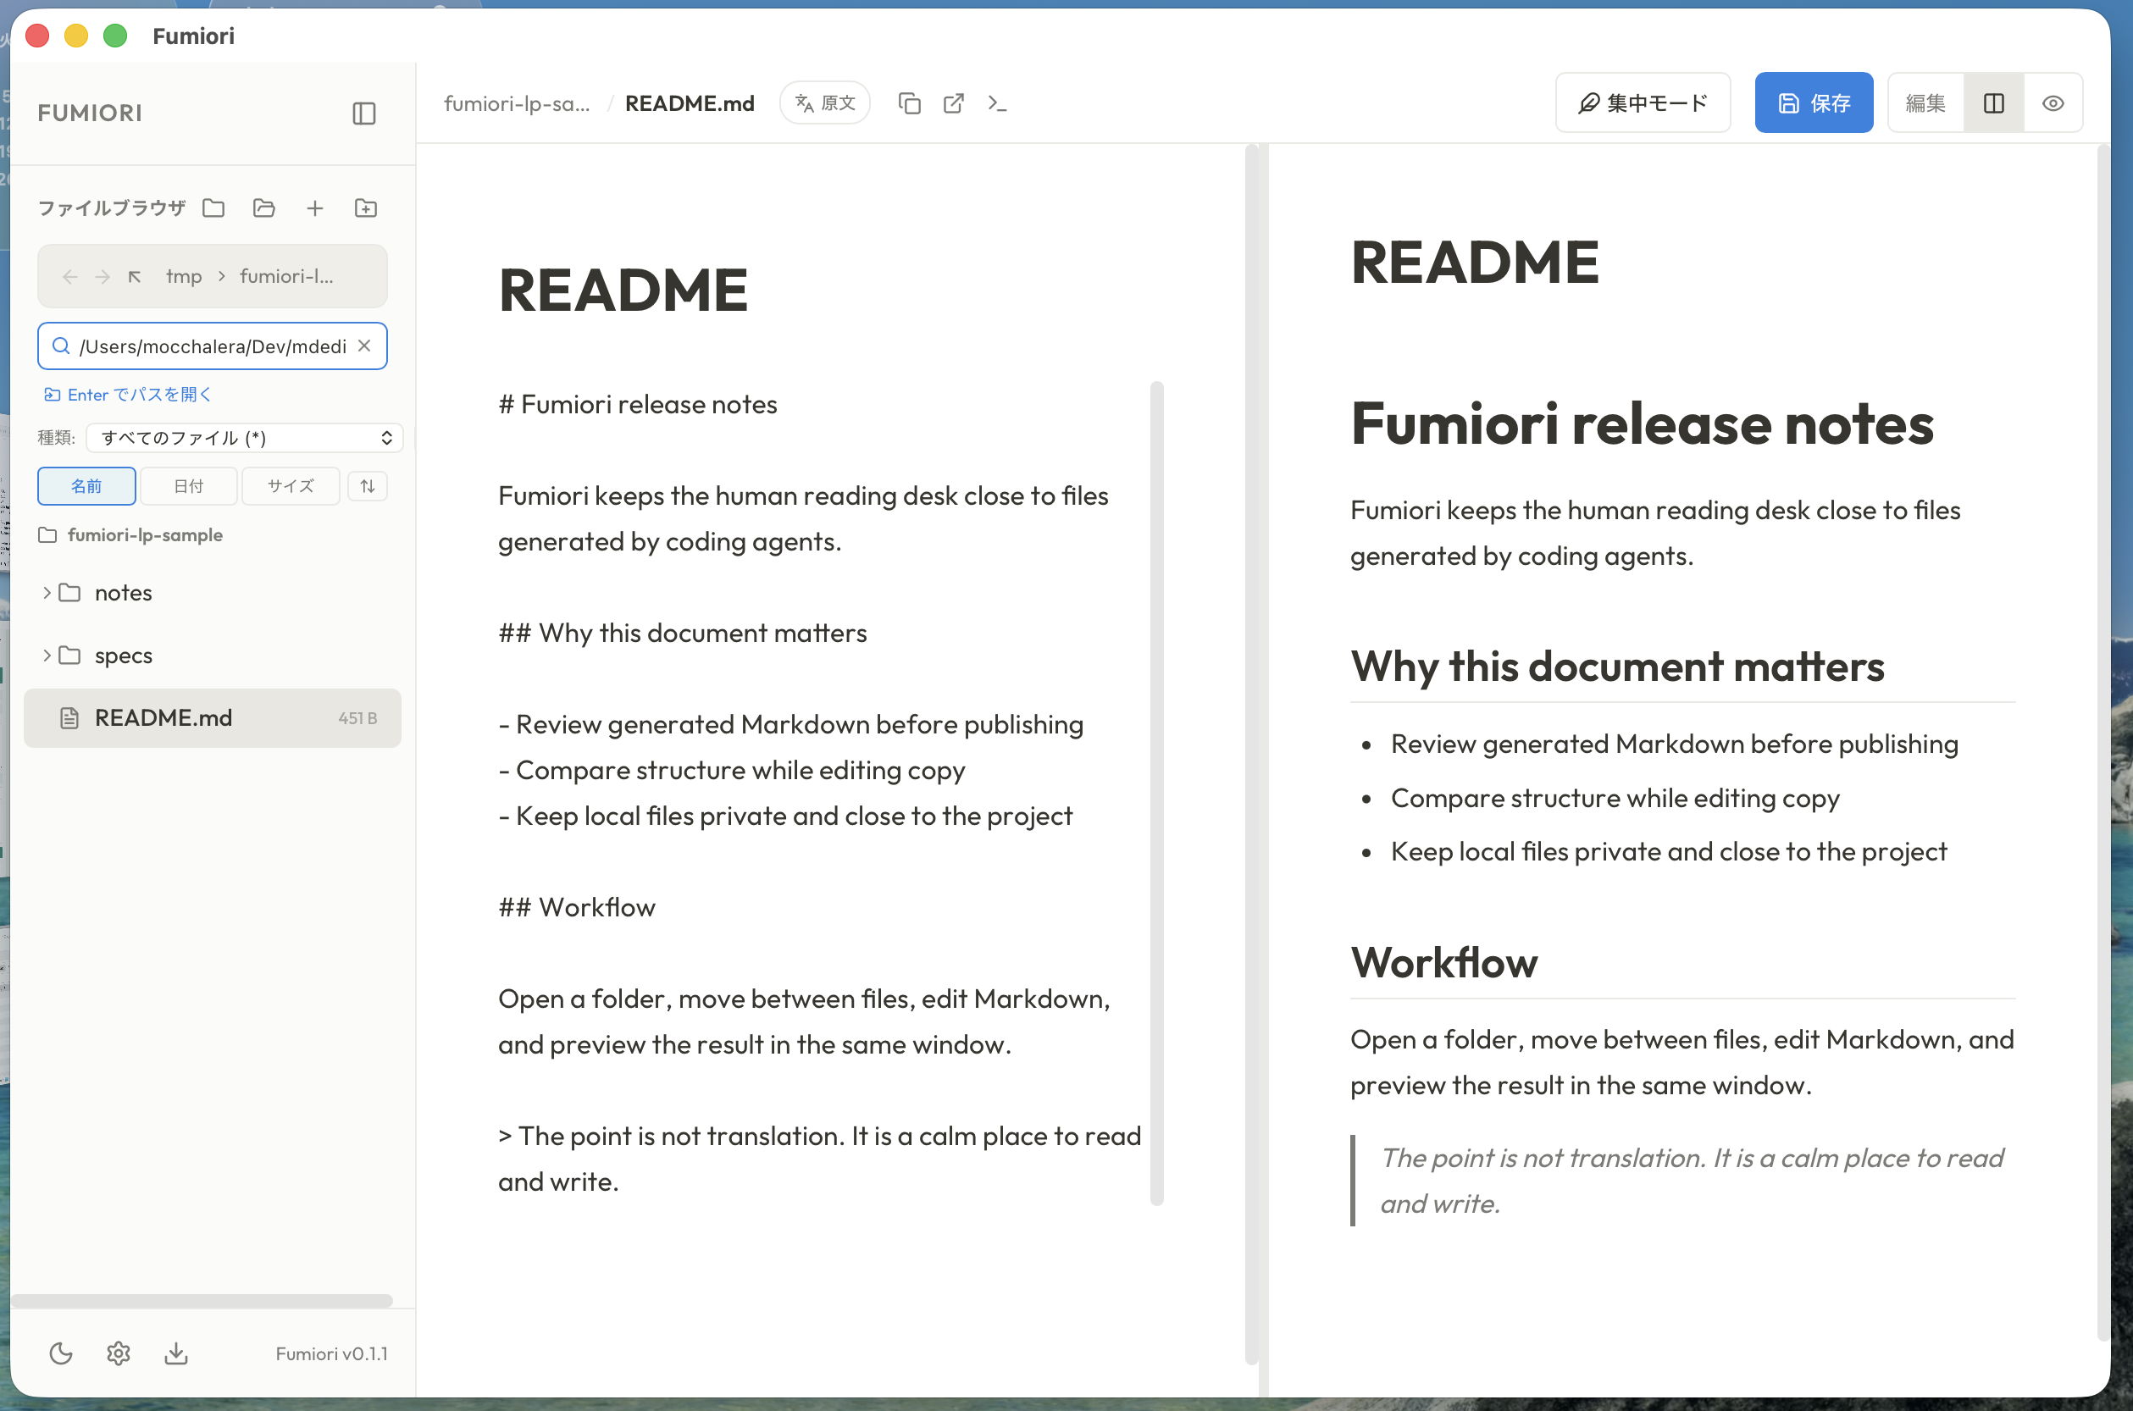Viewport: 2133px width, 1411px height.
Task: Switch to 編集 edit-only mode
Action: (x=1926, y=103)
